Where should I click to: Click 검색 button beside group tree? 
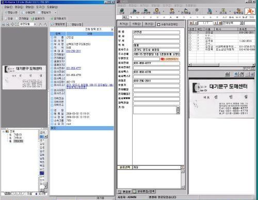point(43,132)
